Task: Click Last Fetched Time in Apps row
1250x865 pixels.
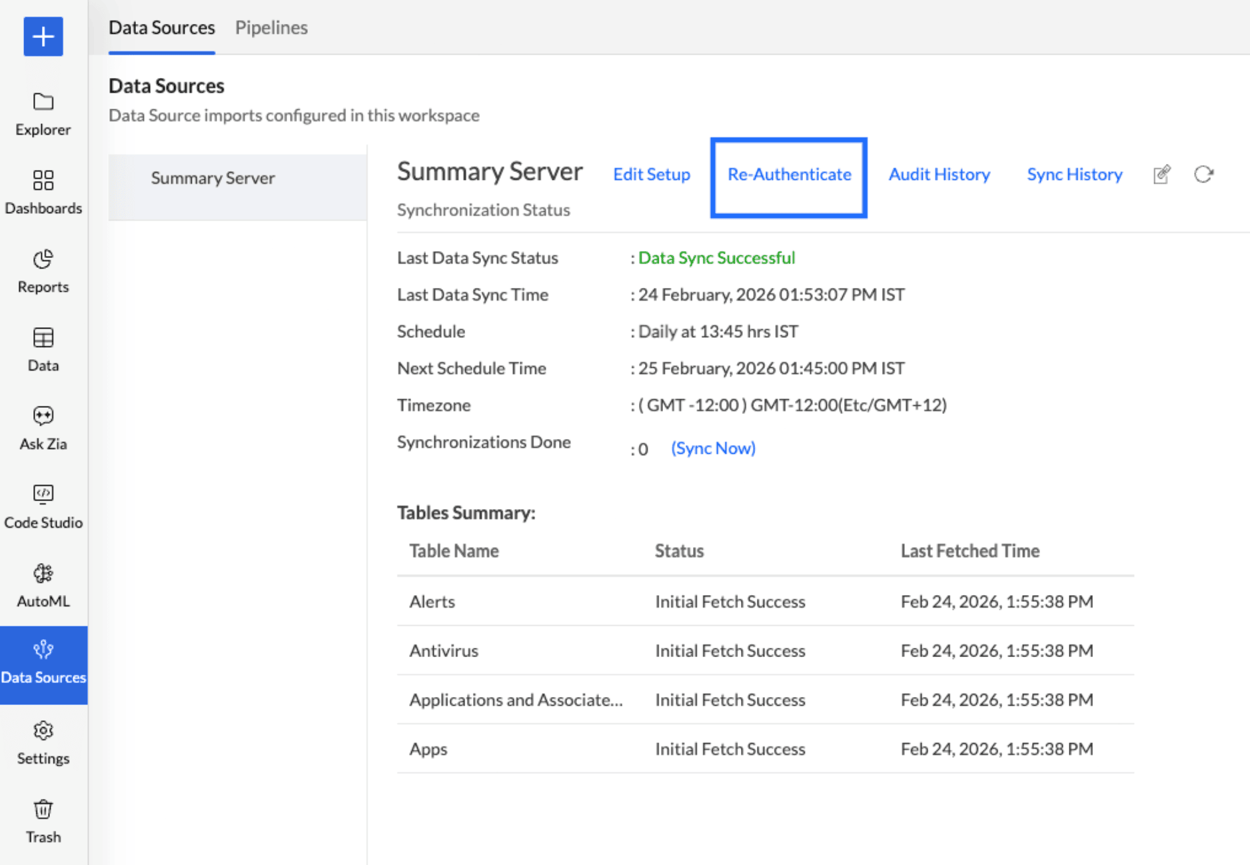Action: (x=997, y=749)
